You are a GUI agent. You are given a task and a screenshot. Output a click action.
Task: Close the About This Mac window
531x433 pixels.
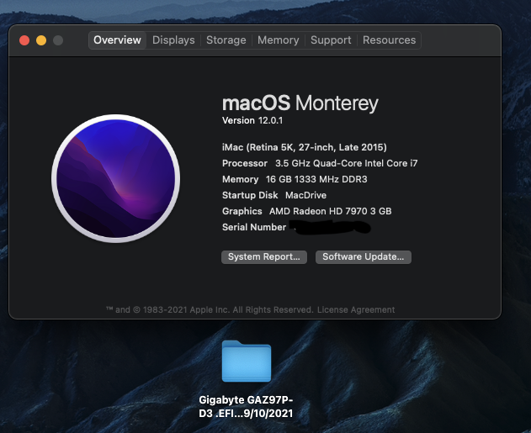pyautogui.click(x=24, y=40)
